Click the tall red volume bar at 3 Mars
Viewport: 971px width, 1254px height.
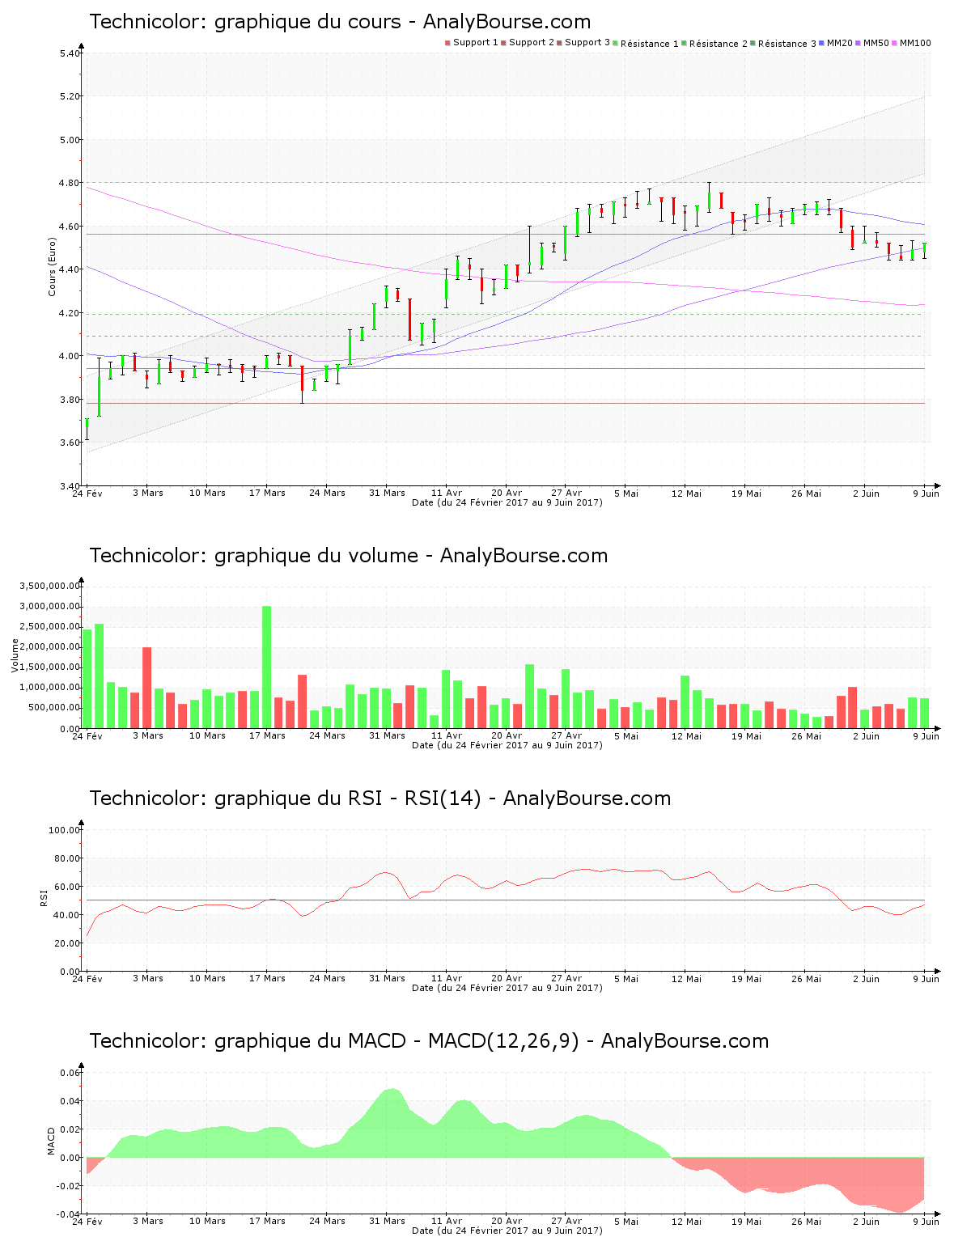pos(147,688)
